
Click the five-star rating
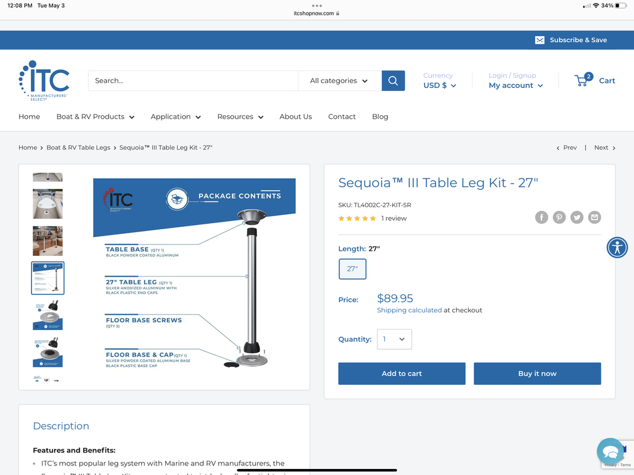tap(357, 218)
